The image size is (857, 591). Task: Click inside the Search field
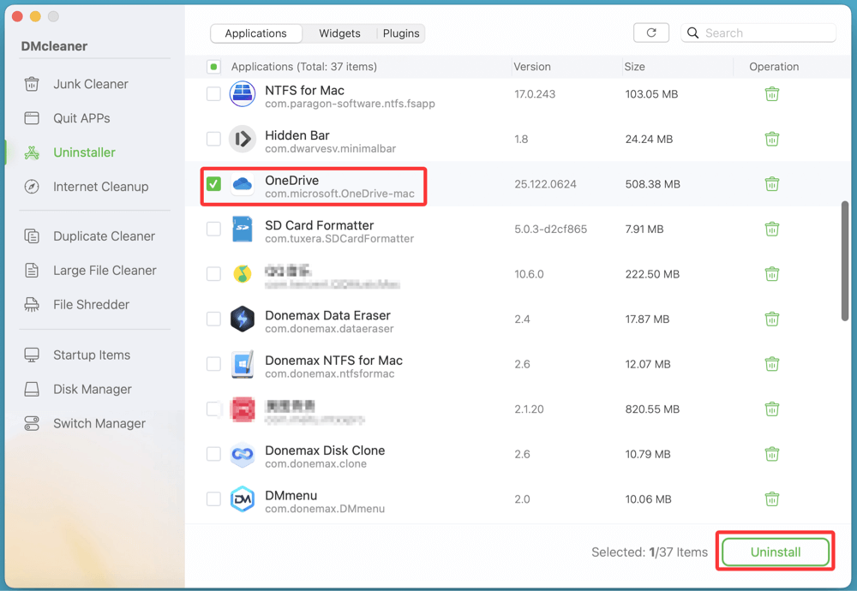tap(758, 32)
